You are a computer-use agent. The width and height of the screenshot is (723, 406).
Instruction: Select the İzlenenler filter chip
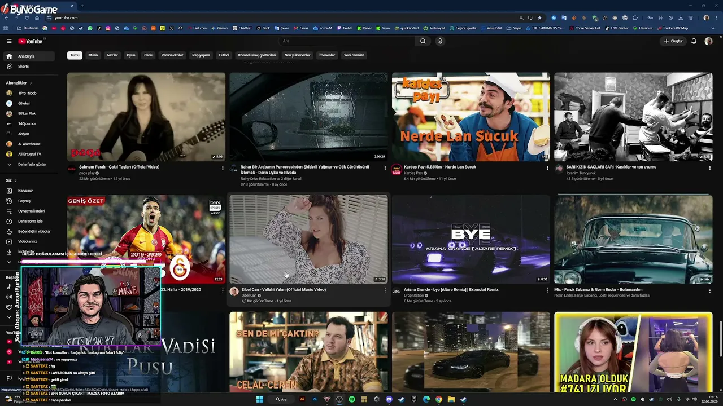point(327,55)
